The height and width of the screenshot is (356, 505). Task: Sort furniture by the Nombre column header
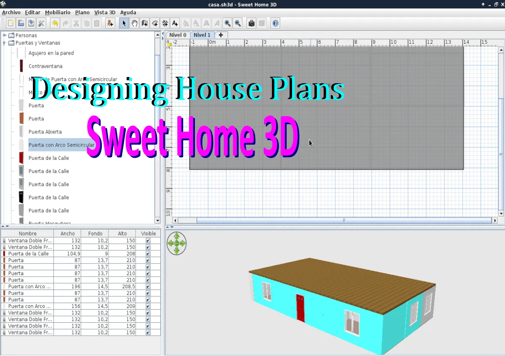pyautogui.click(x=28, y=234)
